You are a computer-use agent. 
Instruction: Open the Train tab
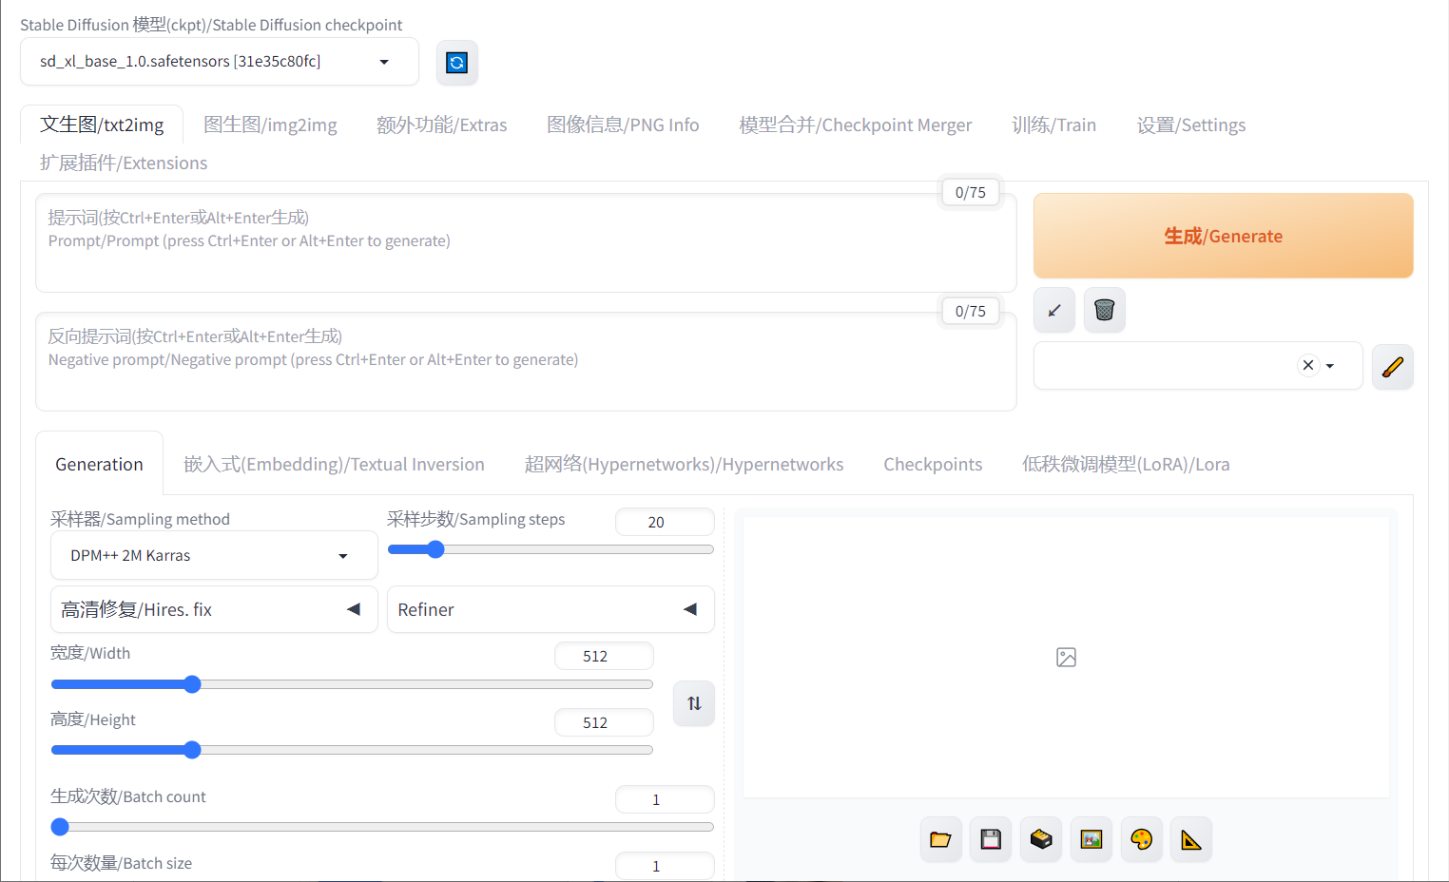click(1053, 125)
